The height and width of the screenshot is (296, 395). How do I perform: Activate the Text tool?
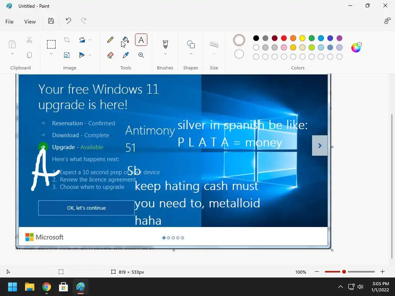(141, 40)
